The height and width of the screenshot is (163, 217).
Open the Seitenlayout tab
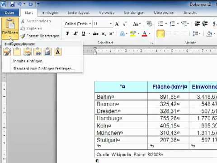point(79,13)
